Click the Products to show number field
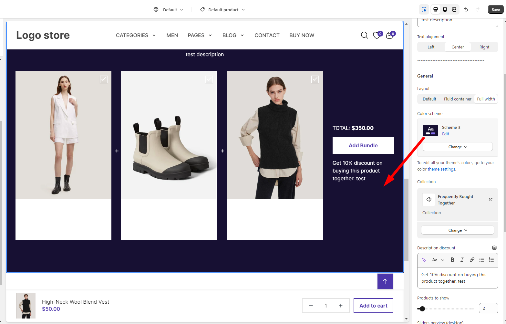The width and height of the screenshot is (506, 324). (488, 308)
